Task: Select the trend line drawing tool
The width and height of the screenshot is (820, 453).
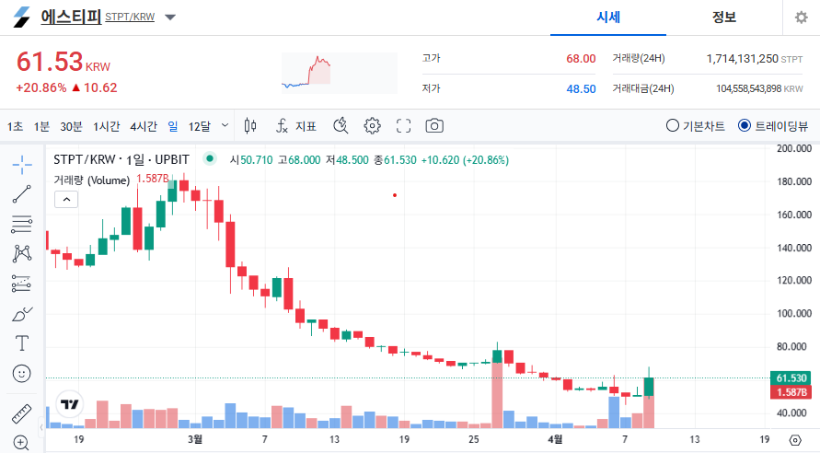Action: tap(22, 194)
